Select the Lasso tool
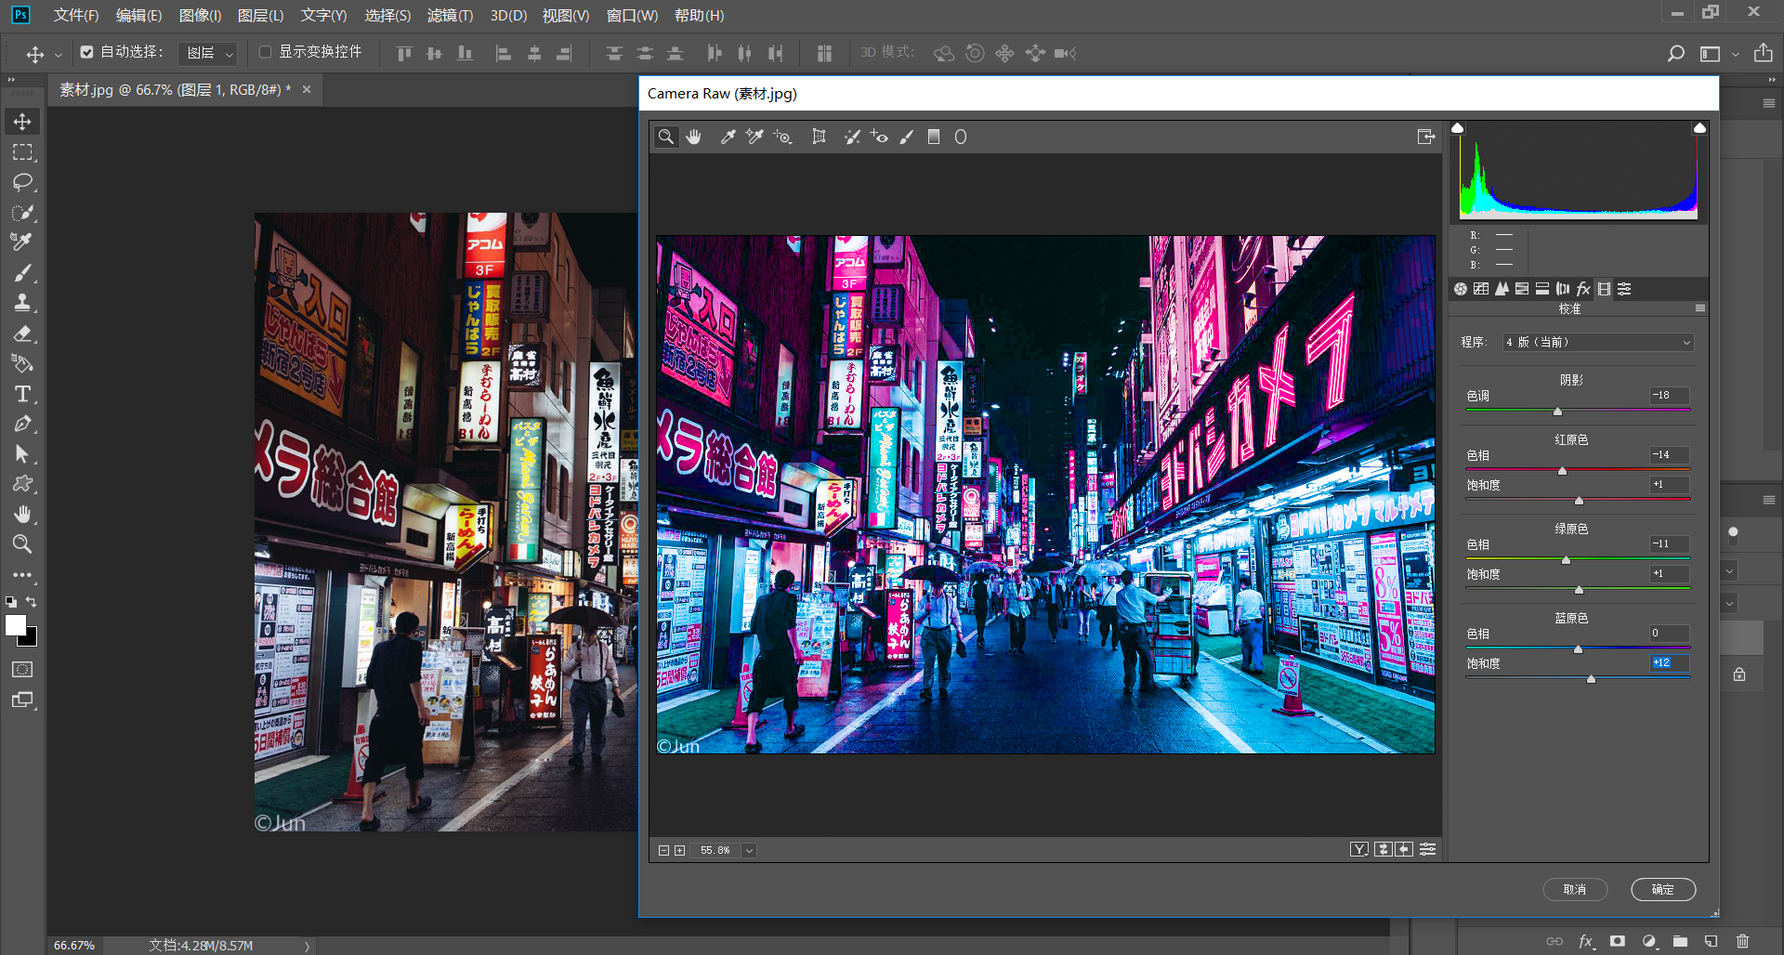The height and width of the screenshot is (955, 1784). point(22,182)
